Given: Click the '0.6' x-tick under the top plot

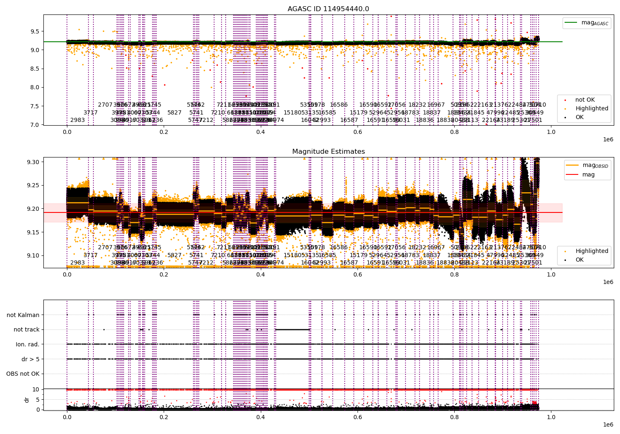Looking at the screenshot, I should click(x=358, y=132).
